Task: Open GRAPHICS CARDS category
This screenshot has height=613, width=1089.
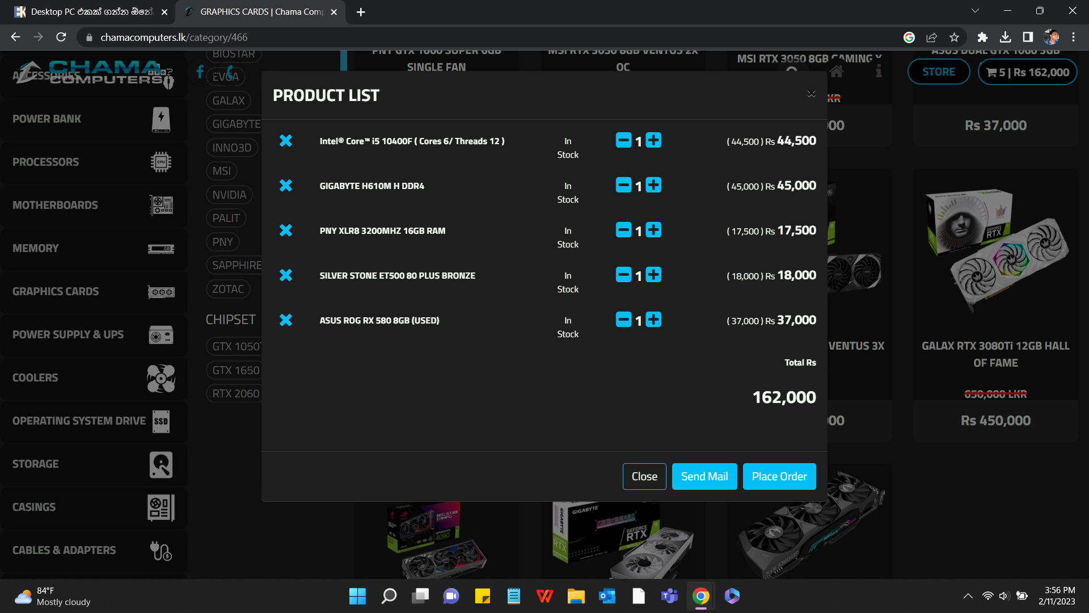Action: tap(94, 292)
